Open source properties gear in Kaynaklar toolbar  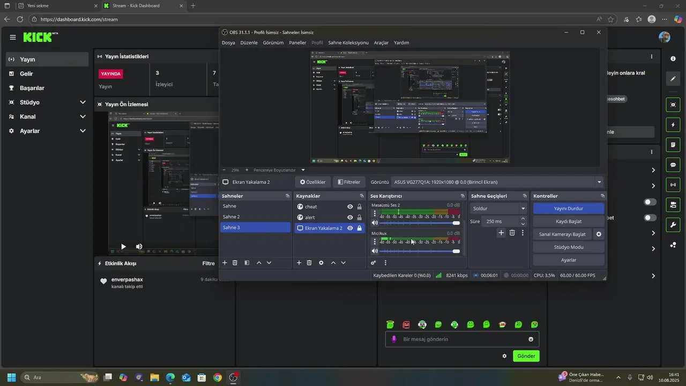[x=321, y=263]
